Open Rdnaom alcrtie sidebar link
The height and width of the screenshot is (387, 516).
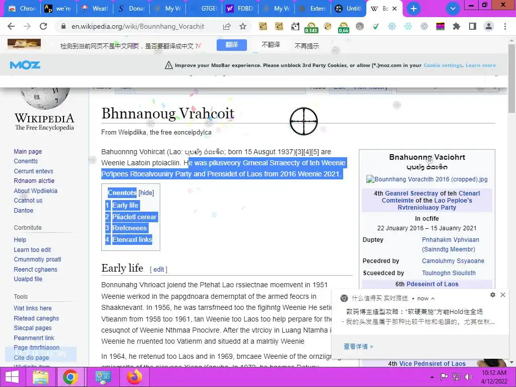click(x=34, y=181)
